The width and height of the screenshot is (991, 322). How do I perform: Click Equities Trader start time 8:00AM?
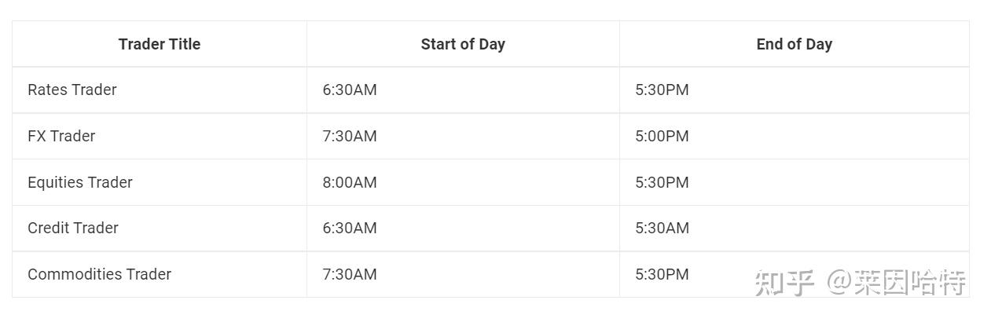350,182
